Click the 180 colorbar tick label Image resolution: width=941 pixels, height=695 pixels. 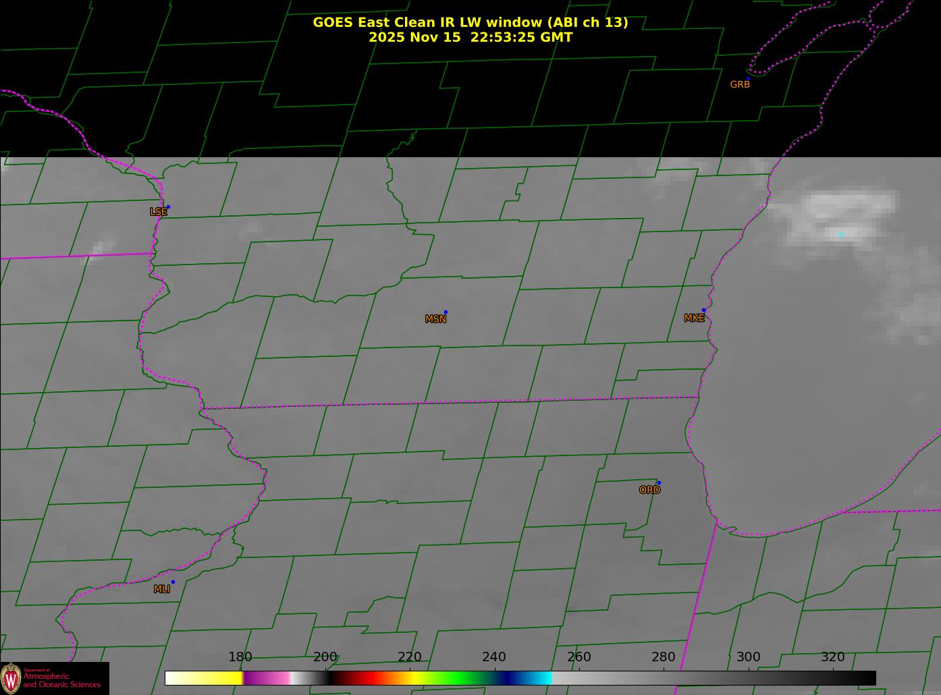point(240,657)
